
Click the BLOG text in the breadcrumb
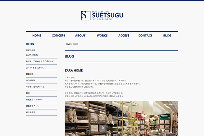click(75, 44)
